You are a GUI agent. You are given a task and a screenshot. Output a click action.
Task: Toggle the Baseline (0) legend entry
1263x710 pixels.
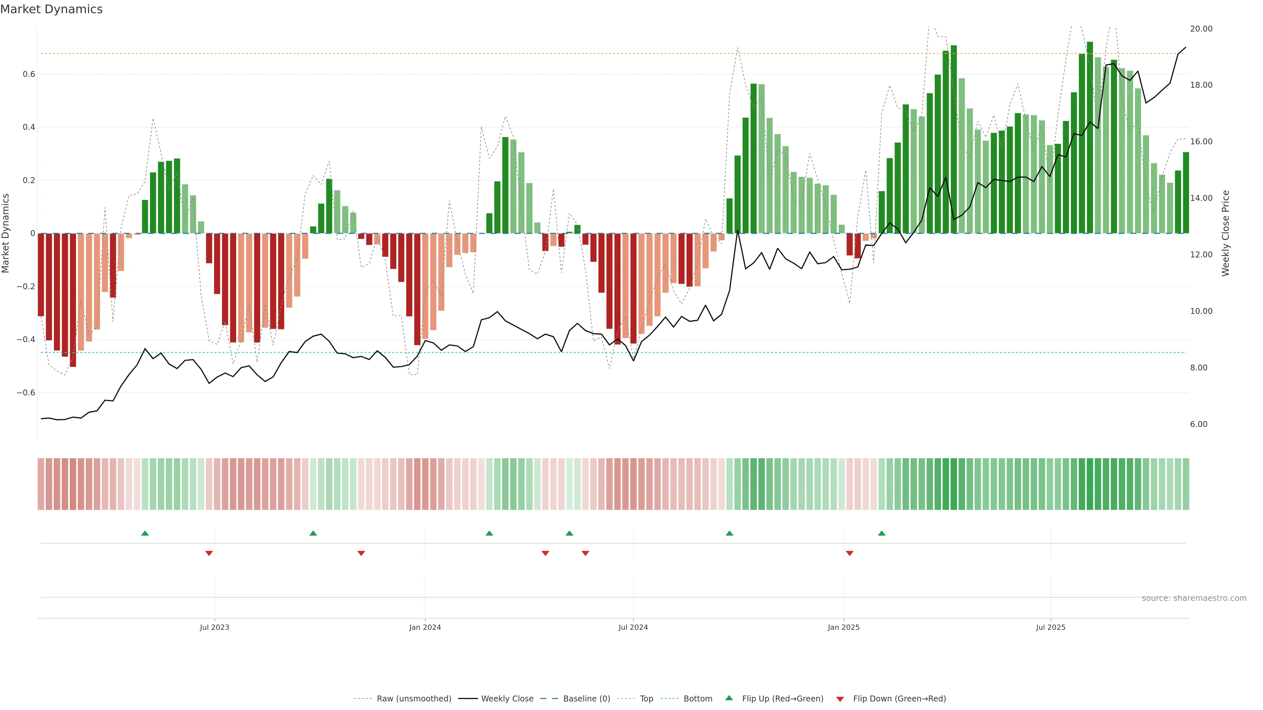586,699
